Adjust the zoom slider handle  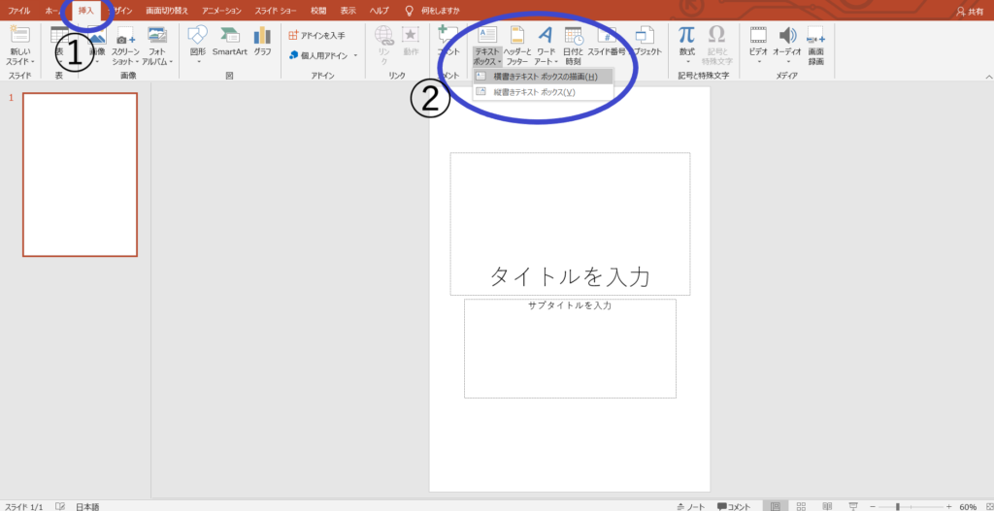pos(898,506)
